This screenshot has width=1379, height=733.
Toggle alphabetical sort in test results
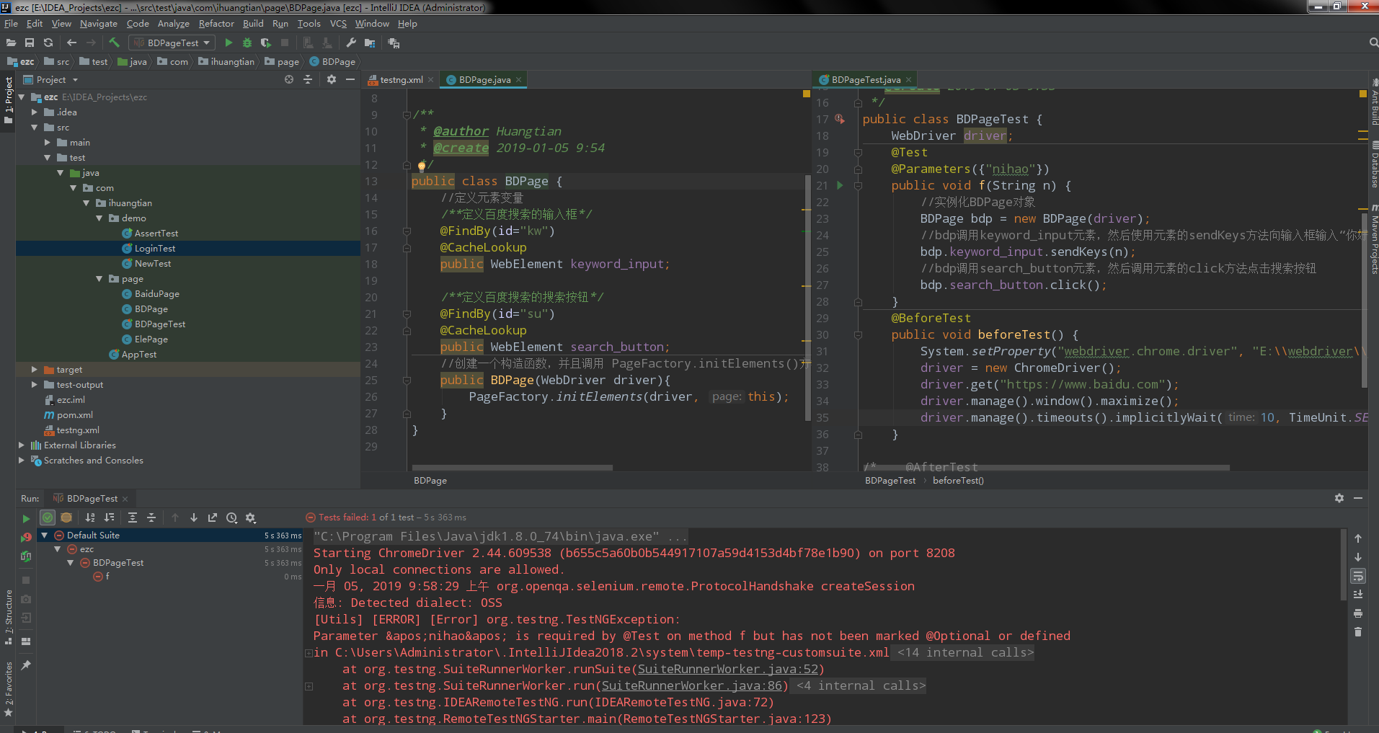tap(90, 517)
